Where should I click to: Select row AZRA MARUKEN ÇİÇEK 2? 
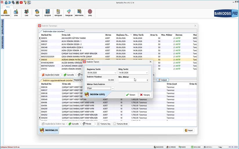[x=118, y=47]
